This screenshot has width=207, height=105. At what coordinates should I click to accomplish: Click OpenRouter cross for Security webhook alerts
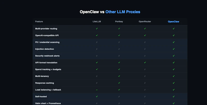(145, 56)
